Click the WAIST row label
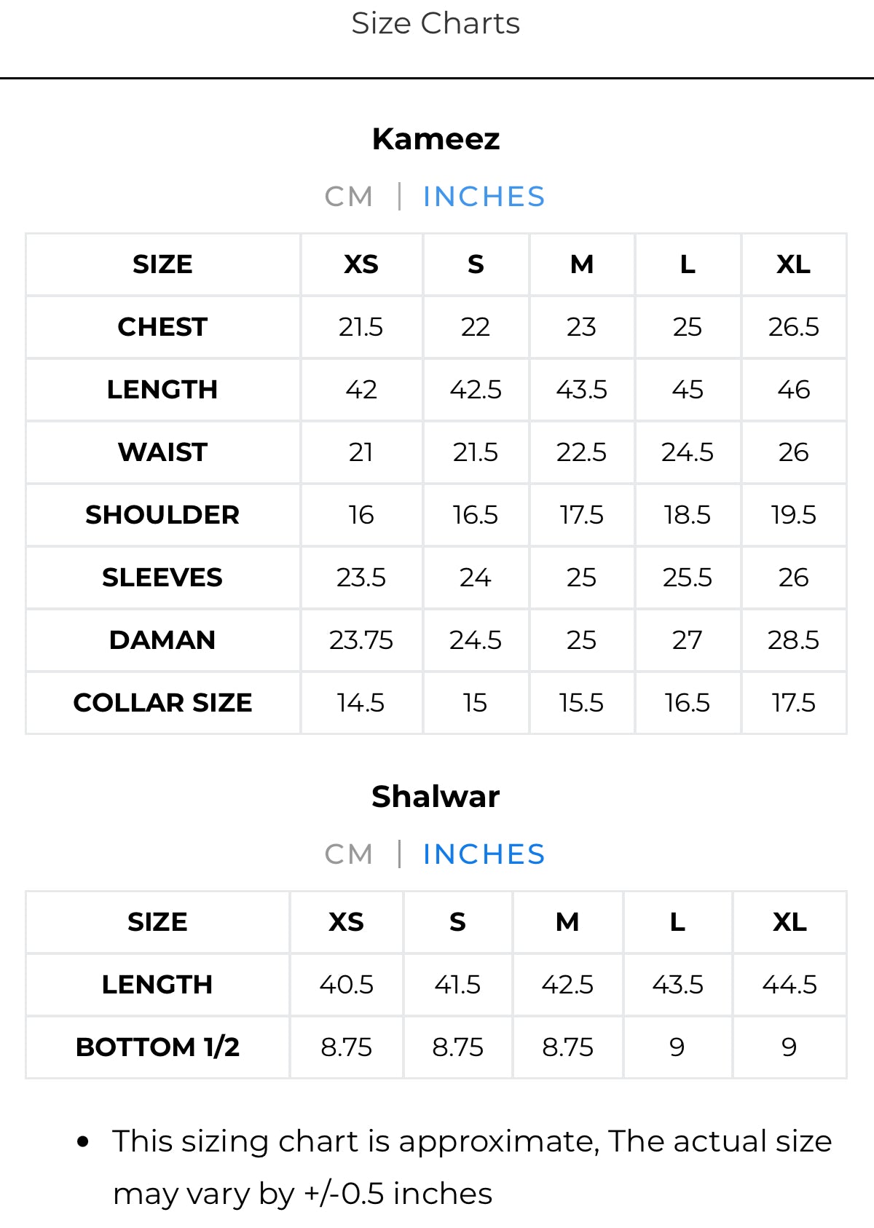874x1228 pixels. (162, 452)
